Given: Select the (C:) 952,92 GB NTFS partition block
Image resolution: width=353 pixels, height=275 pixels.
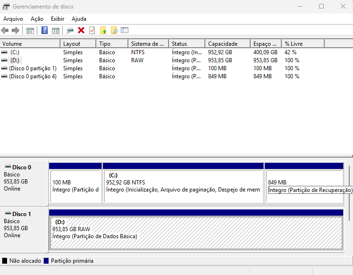Looking at the screenshot, I should coord(183,187).
